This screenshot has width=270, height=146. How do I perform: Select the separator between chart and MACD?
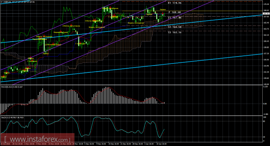(132, 85)
